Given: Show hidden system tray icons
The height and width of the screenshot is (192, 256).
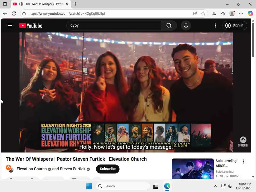Looking at the screenshot, I should [215, 186].
